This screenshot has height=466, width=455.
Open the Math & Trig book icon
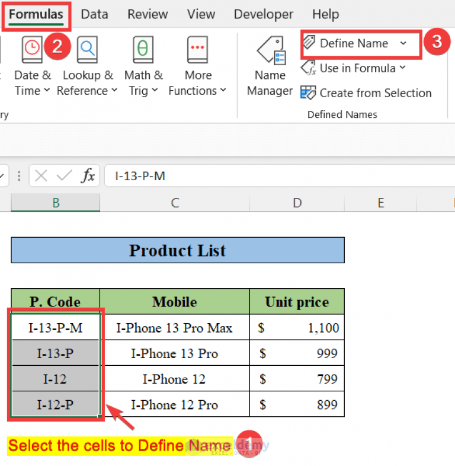(x=143, y=49)
